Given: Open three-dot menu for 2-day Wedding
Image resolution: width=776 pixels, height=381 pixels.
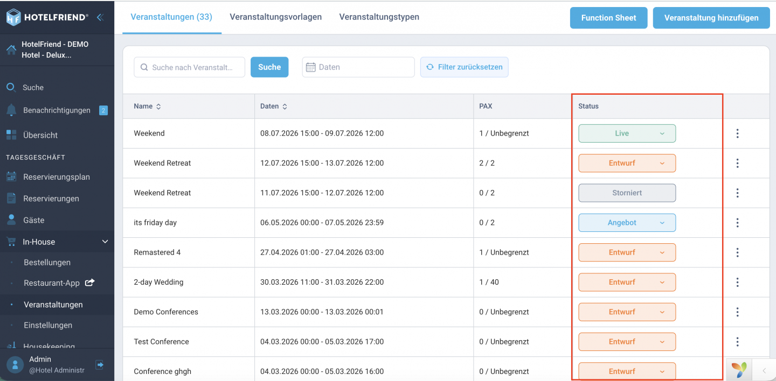Looking at the screenshot, I should click(737, 282).
